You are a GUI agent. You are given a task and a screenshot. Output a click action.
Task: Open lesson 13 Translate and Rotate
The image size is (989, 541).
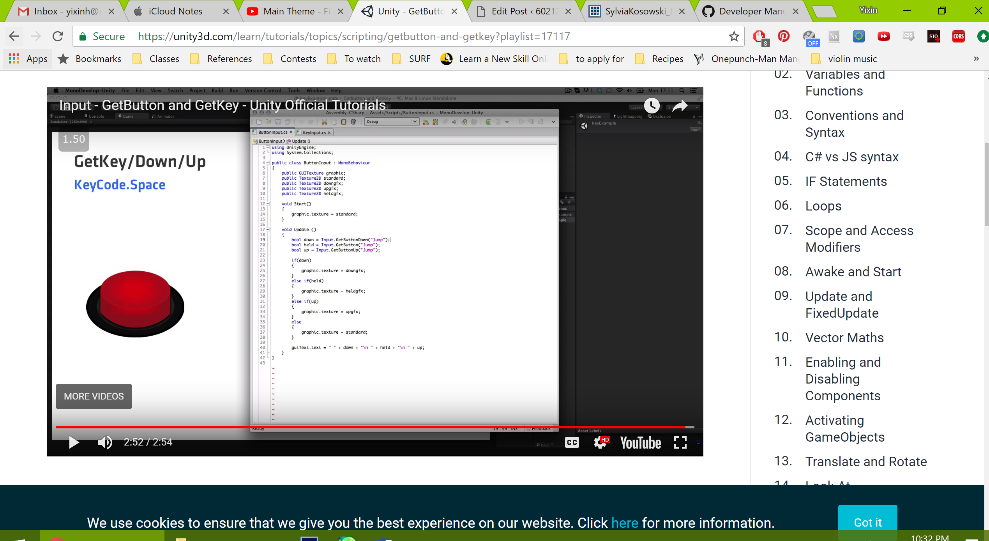[x=866, y=461]
